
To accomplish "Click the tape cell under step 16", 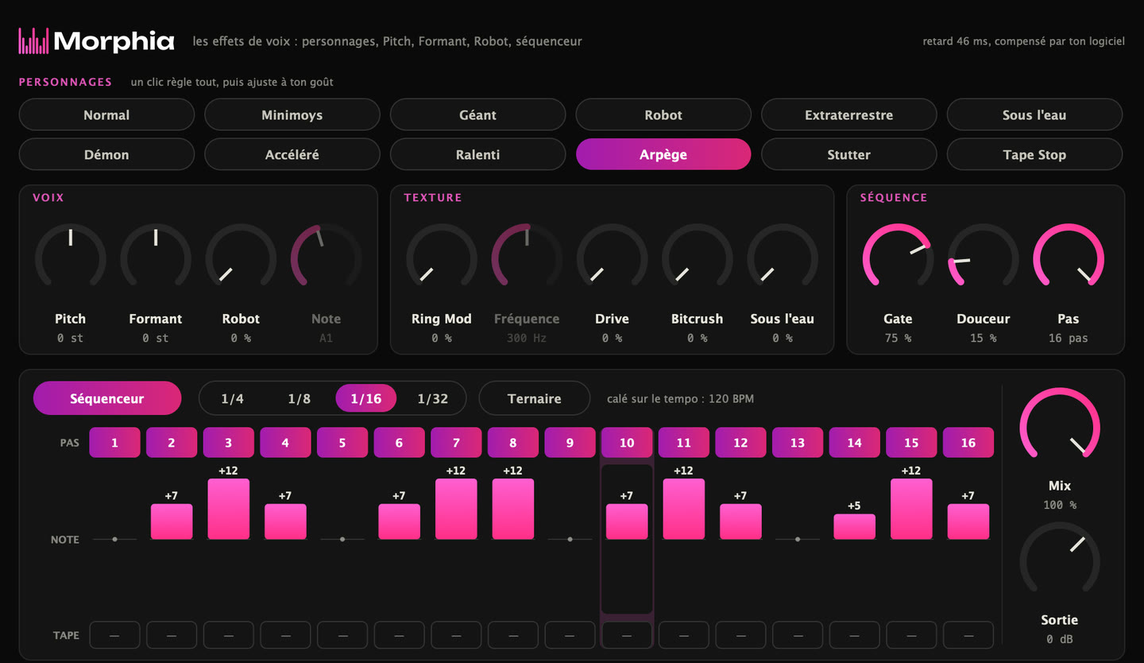I will 968,635.
